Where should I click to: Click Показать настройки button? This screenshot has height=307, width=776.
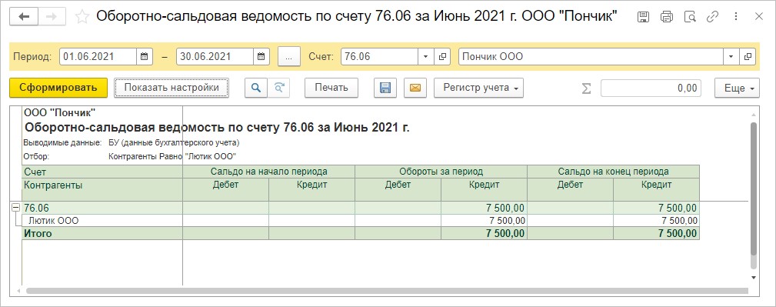[172, 88]
